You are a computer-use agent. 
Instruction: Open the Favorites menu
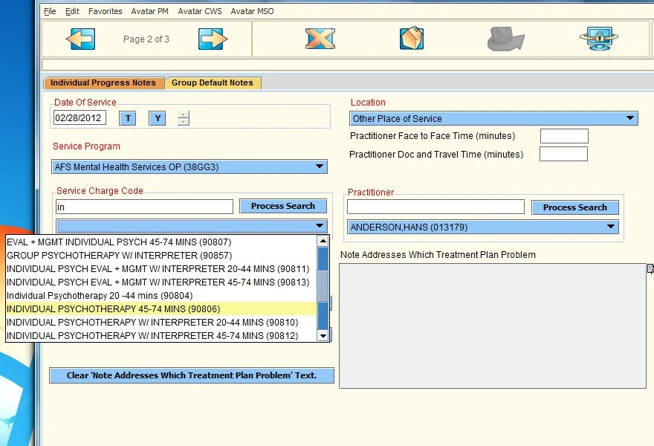105,11
